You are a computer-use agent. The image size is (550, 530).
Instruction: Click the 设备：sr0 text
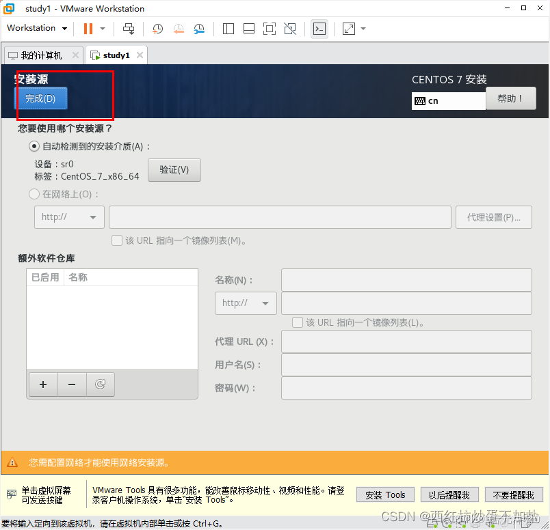pyautogui.click(x=53, y=165)
